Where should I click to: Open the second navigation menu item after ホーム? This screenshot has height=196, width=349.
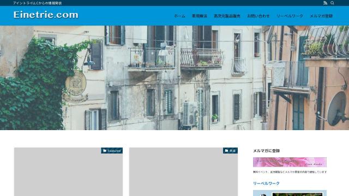[x=200, y=16]
